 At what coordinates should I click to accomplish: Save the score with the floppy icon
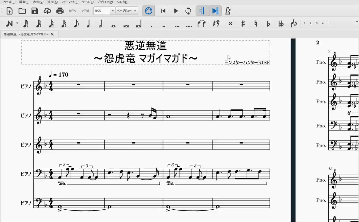click(x=35, y=11)
